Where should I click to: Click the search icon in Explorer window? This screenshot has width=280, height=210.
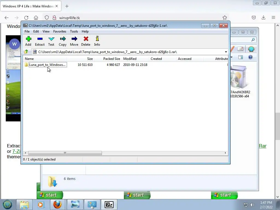tap(253, 40)
